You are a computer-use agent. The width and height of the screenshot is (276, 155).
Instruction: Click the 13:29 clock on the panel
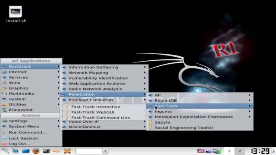[x=260, y=151]
